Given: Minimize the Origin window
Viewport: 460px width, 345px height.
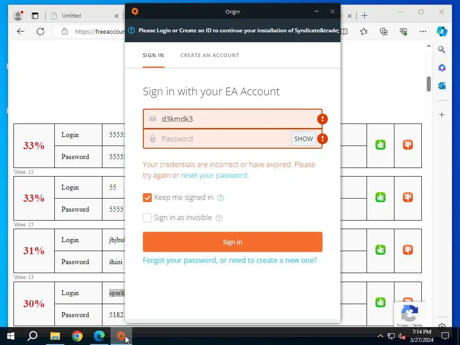Looking at the screenshot, I should click(317, 11).
